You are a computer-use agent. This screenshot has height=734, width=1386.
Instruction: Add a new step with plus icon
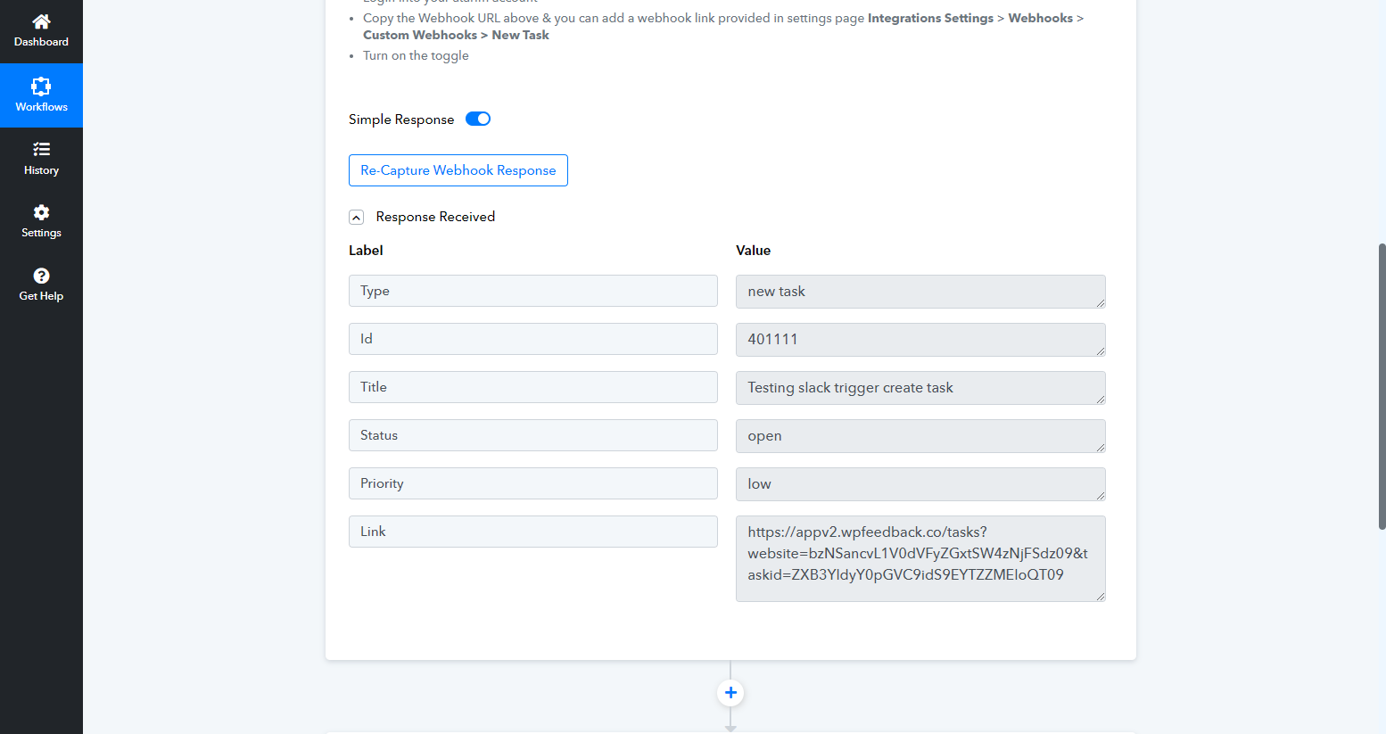click(730, 693)
